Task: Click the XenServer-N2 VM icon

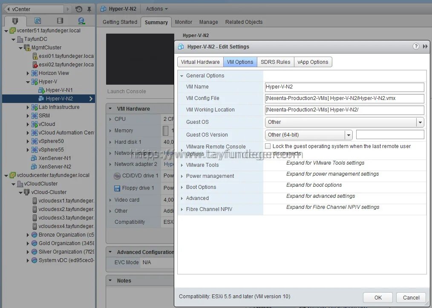Action: pyautogui.click(x=34, y=167)
